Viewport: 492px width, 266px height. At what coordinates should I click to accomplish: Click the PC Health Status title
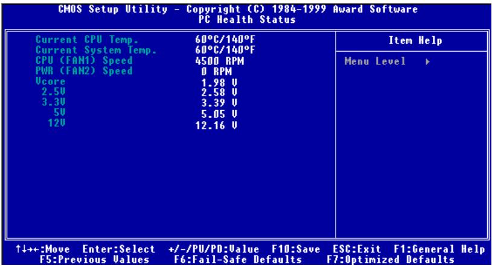click(247, 19)
